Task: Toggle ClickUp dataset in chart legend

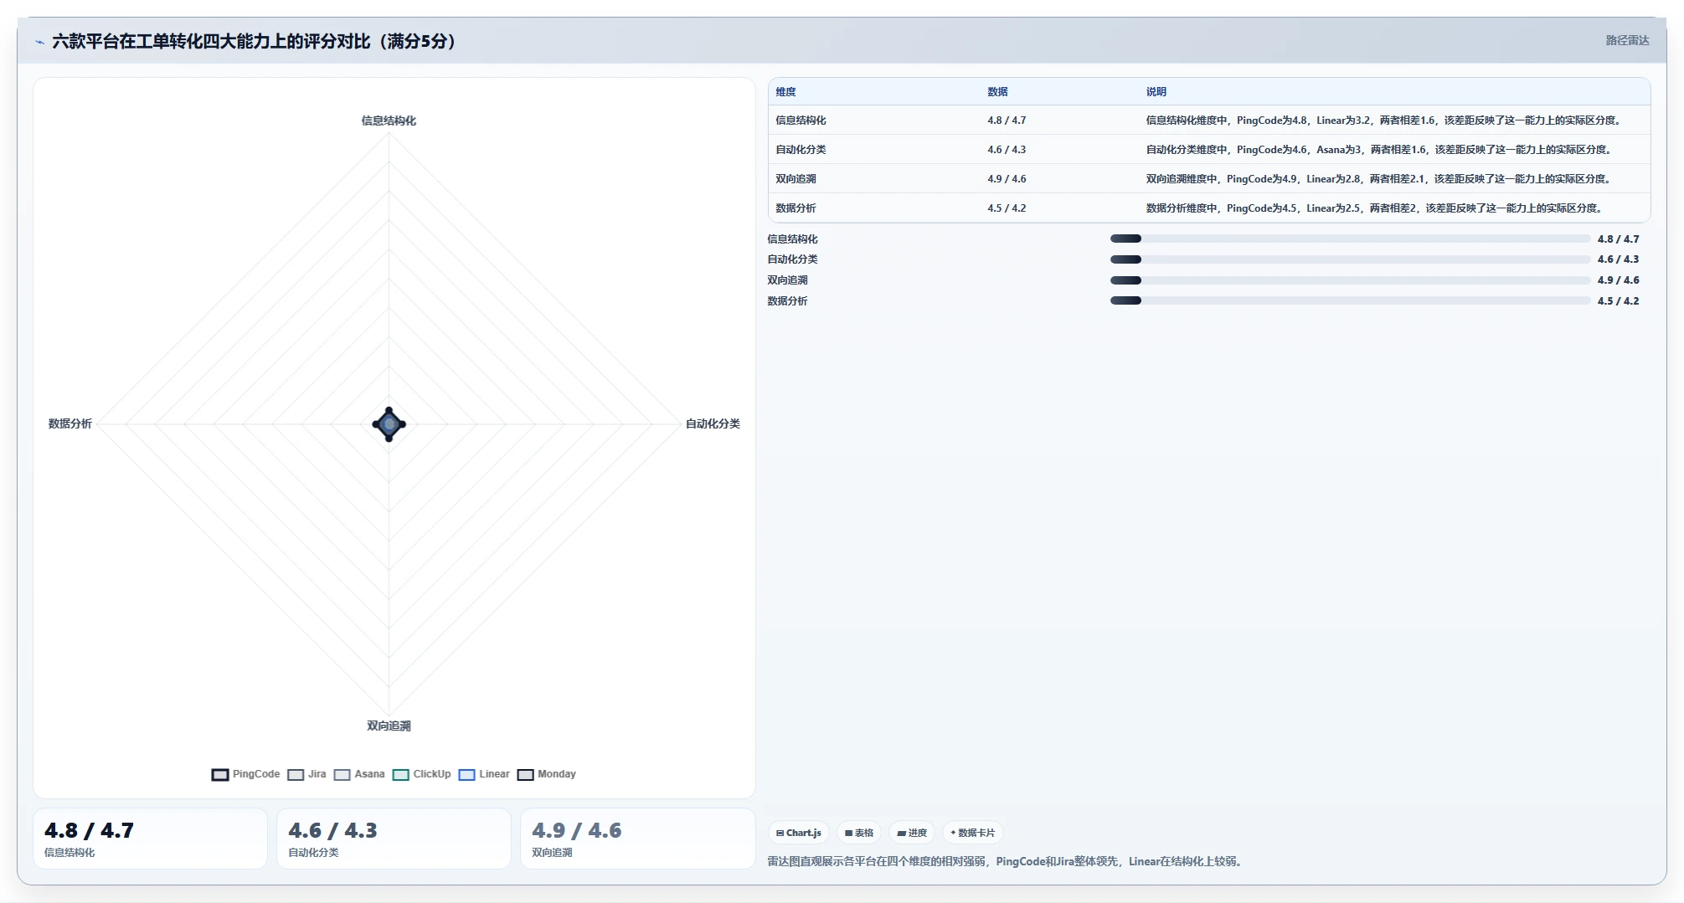Action: coord(421,774)
